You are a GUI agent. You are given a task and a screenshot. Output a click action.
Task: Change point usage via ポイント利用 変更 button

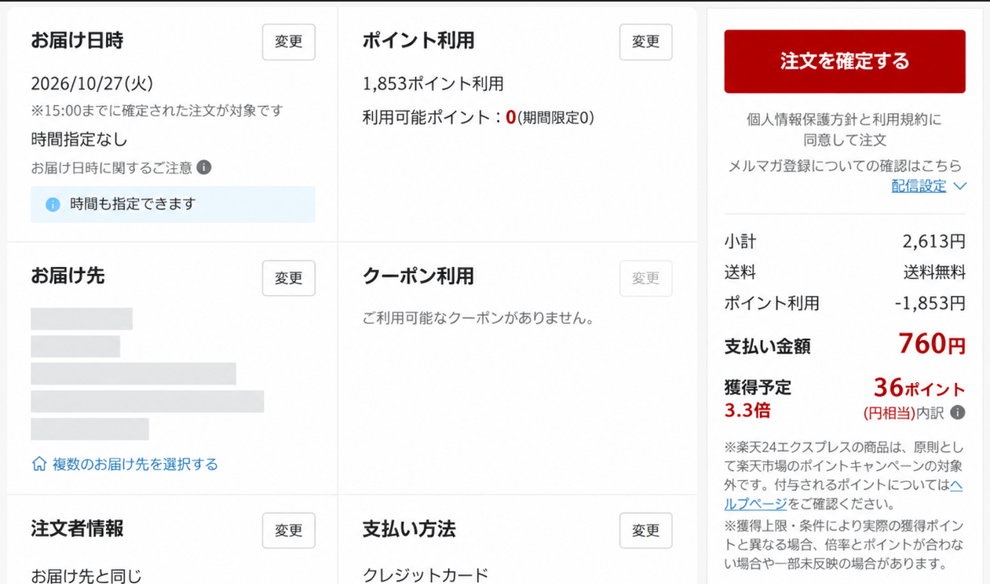pyautogui.click(x=646, y=42)
